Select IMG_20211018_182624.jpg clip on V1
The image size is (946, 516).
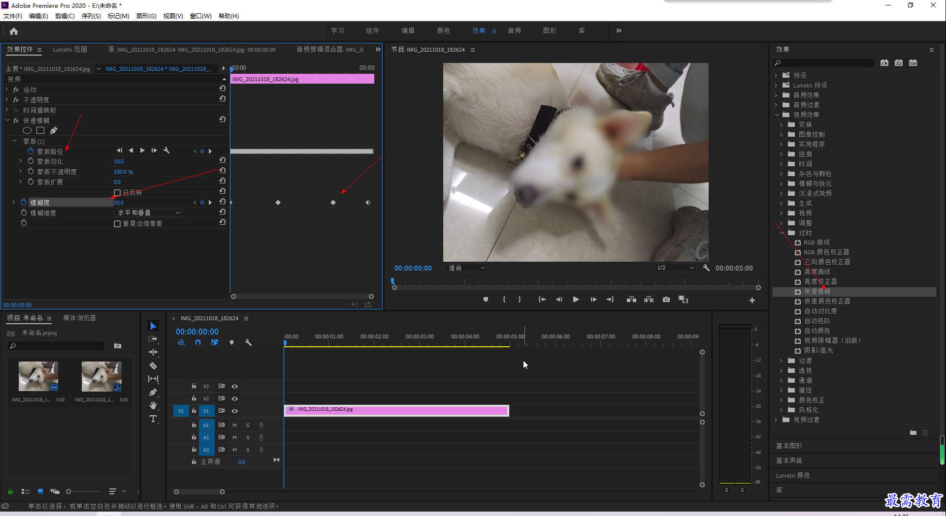tap(396, 410)
